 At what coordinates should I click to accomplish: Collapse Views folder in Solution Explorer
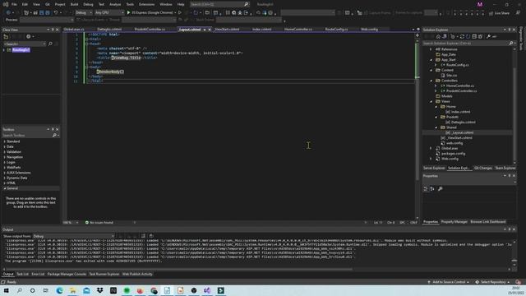[x=431, y=101]
